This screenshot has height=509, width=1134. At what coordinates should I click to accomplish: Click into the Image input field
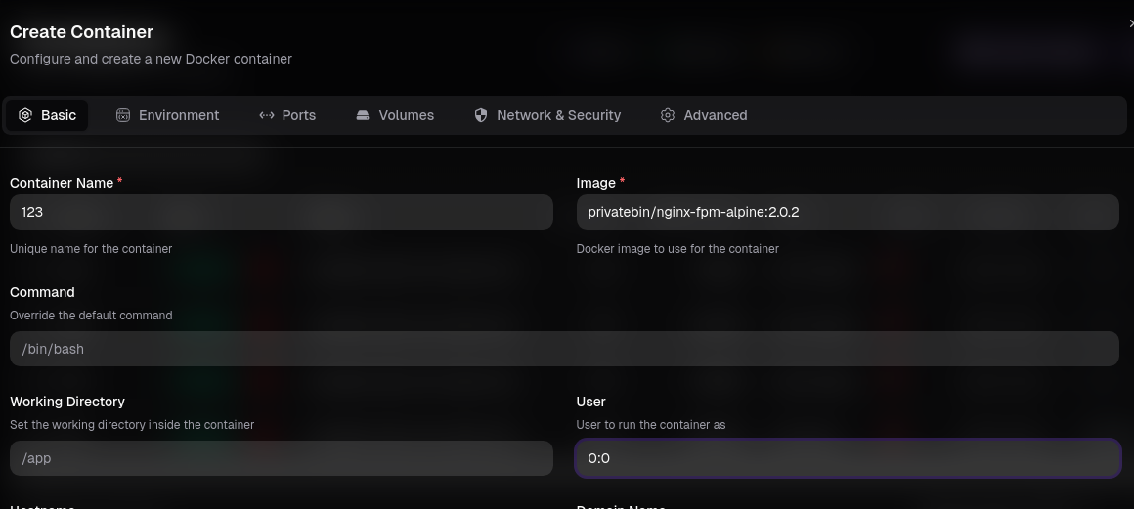click(847, 212)
